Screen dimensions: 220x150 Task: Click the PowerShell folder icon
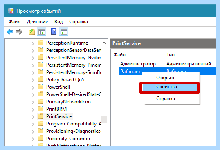(x=40, y=87)
